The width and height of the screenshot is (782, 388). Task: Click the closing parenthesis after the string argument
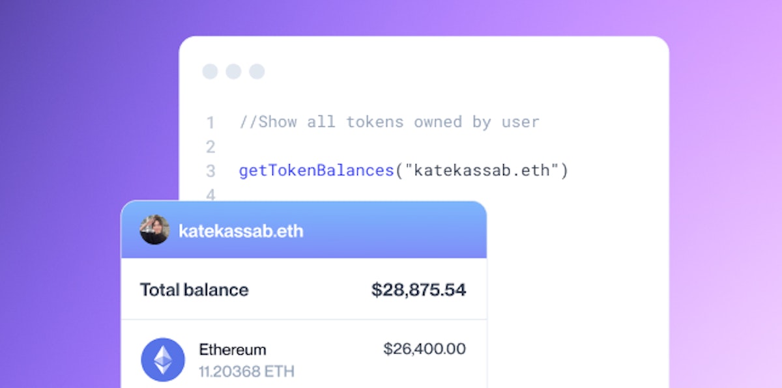(564, 171)
